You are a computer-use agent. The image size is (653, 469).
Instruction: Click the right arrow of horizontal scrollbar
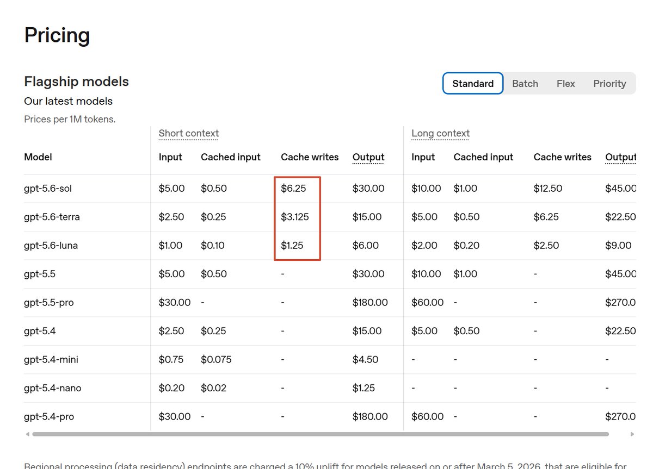632,434
